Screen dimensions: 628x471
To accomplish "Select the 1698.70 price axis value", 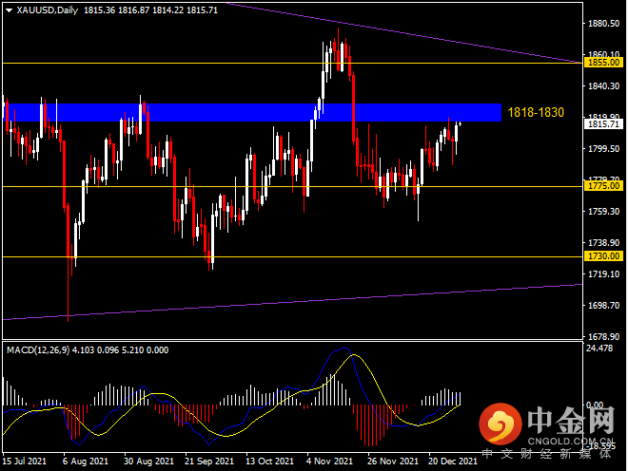I will click(x=603, y=306).
